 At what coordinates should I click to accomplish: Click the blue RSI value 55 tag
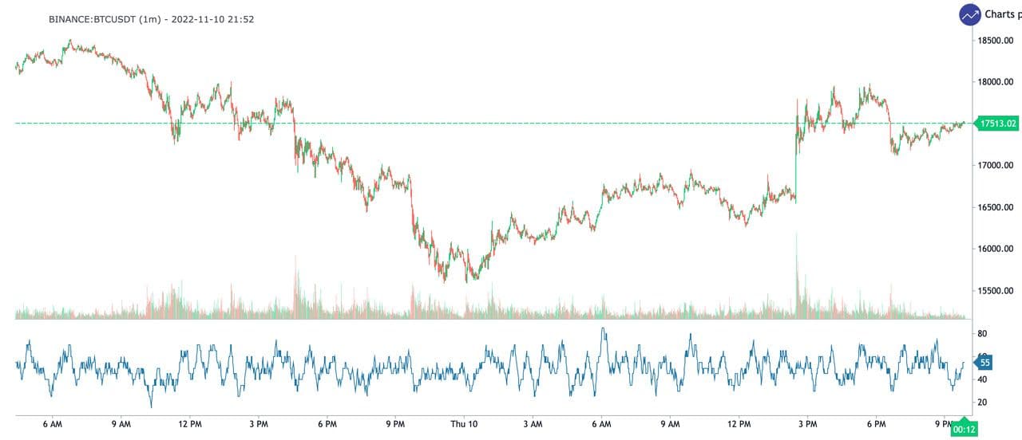click(985, 363)
